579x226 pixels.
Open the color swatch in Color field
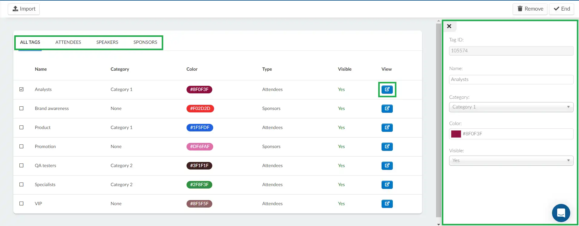456,134
